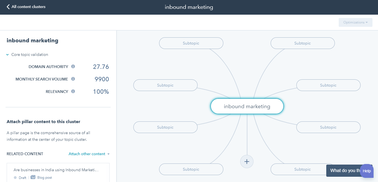This screenshot has width=378, height=182.
Task: Click the plus add subtopic button
Action: click(247, 162)
